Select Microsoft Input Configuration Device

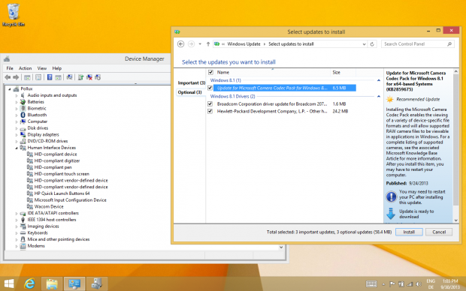[x=70, y=200]
